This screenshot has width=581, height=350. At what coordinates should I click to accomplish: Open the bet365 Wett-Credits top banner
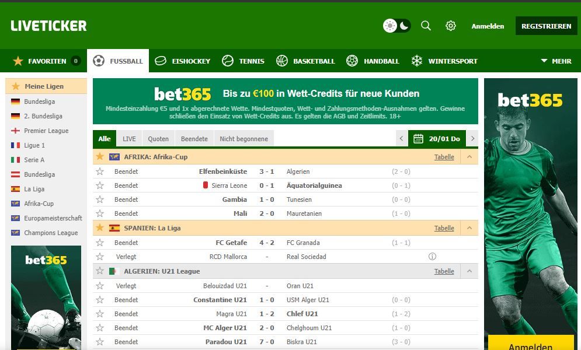286,101
